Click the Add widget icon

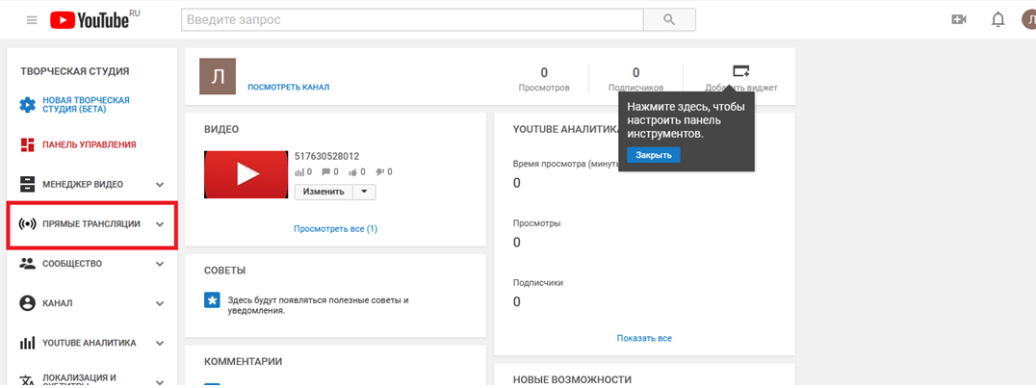(x=741, y=70)
